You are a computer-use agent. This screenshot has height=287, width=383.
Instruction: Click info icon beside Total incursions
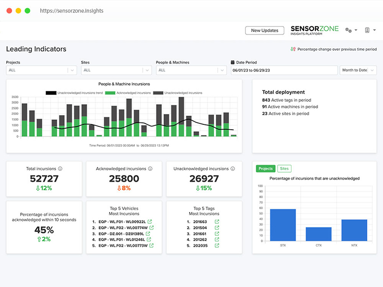tap(60, 169)
